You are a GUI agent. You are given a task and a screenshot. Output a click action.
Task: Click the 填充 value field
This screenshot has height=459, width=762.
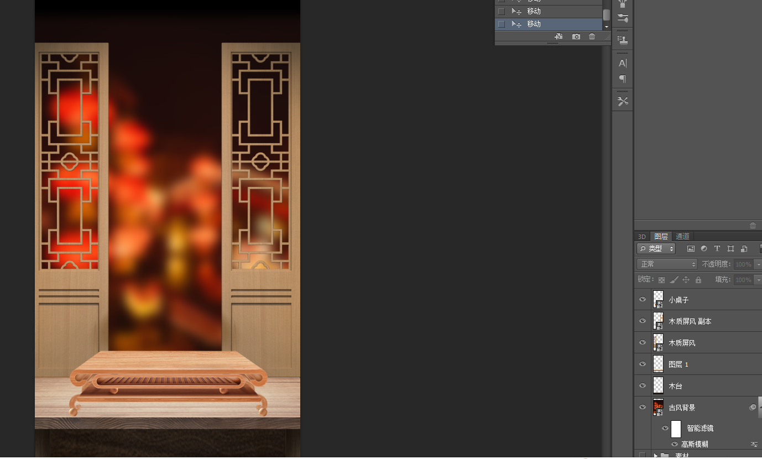[743, 280]
